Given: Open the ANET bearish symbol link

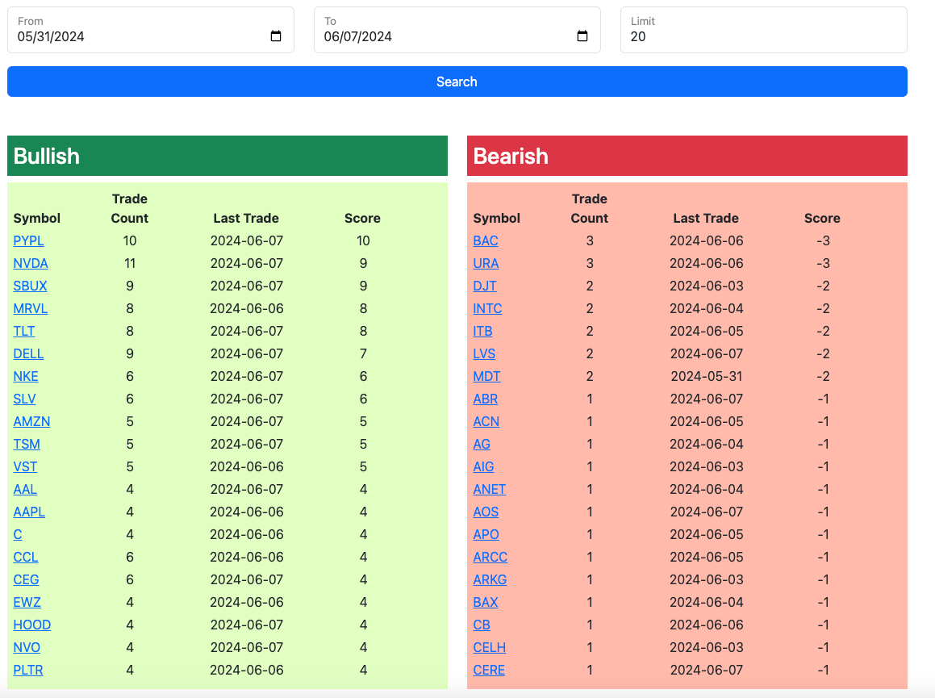Looking at the screenshot, I should pyautogui.click(x=490, y=490).
